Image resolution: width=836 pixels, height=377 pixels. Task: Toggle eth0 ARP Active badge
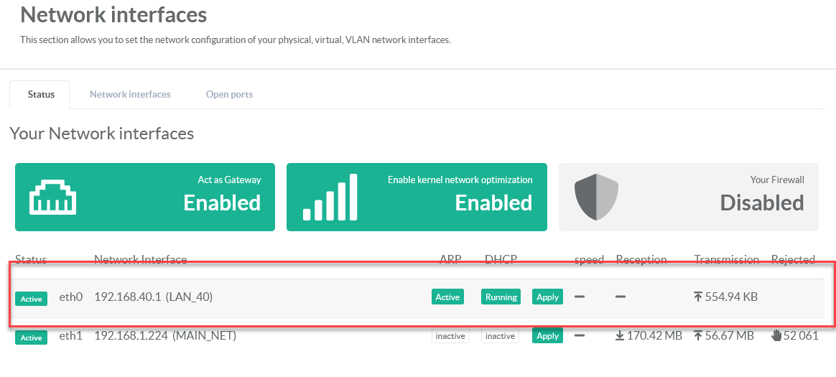pos(447,297)
